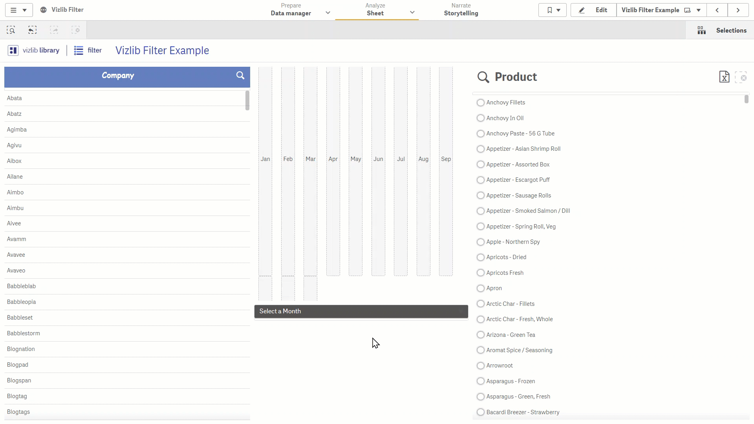Step forward in selections

[x=54, y=30]
